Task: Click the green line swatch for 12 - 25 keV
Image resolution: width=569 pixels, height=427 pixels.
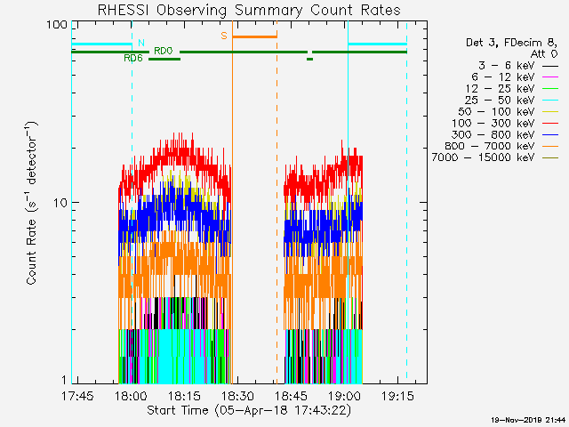Action: point(550,89)
